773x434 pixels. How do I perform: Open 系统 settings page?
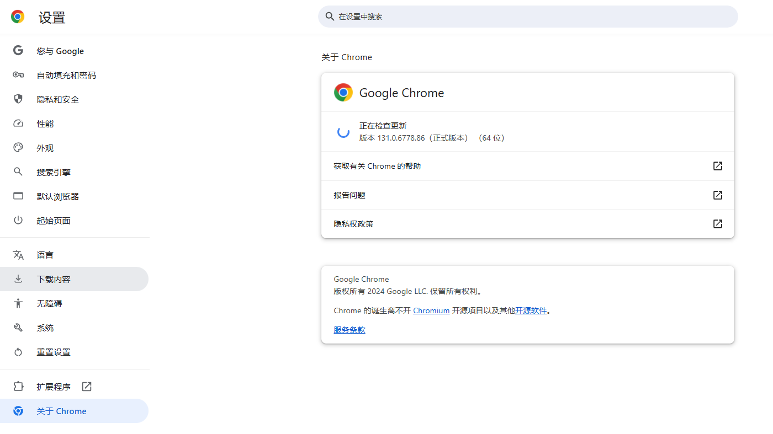[x=74, y=328]
